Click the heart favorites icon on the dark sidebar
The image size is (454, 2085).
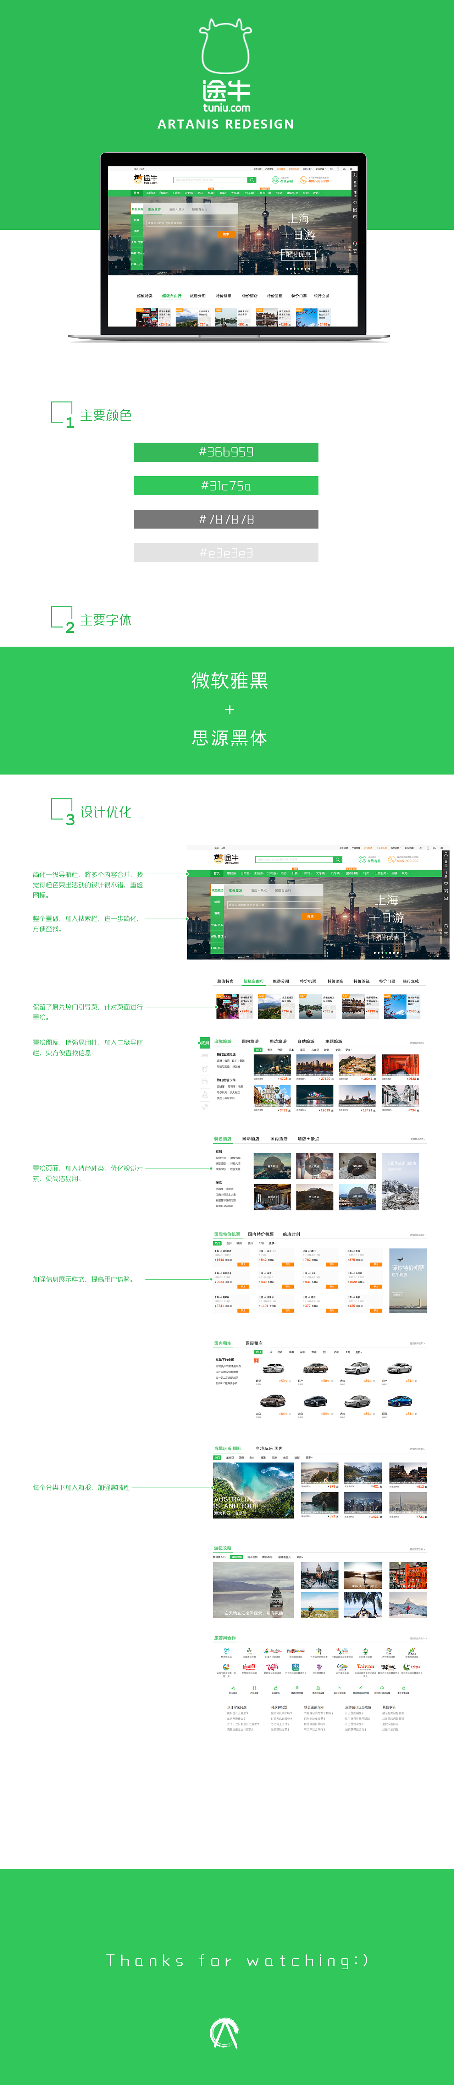tap(445, 883)
